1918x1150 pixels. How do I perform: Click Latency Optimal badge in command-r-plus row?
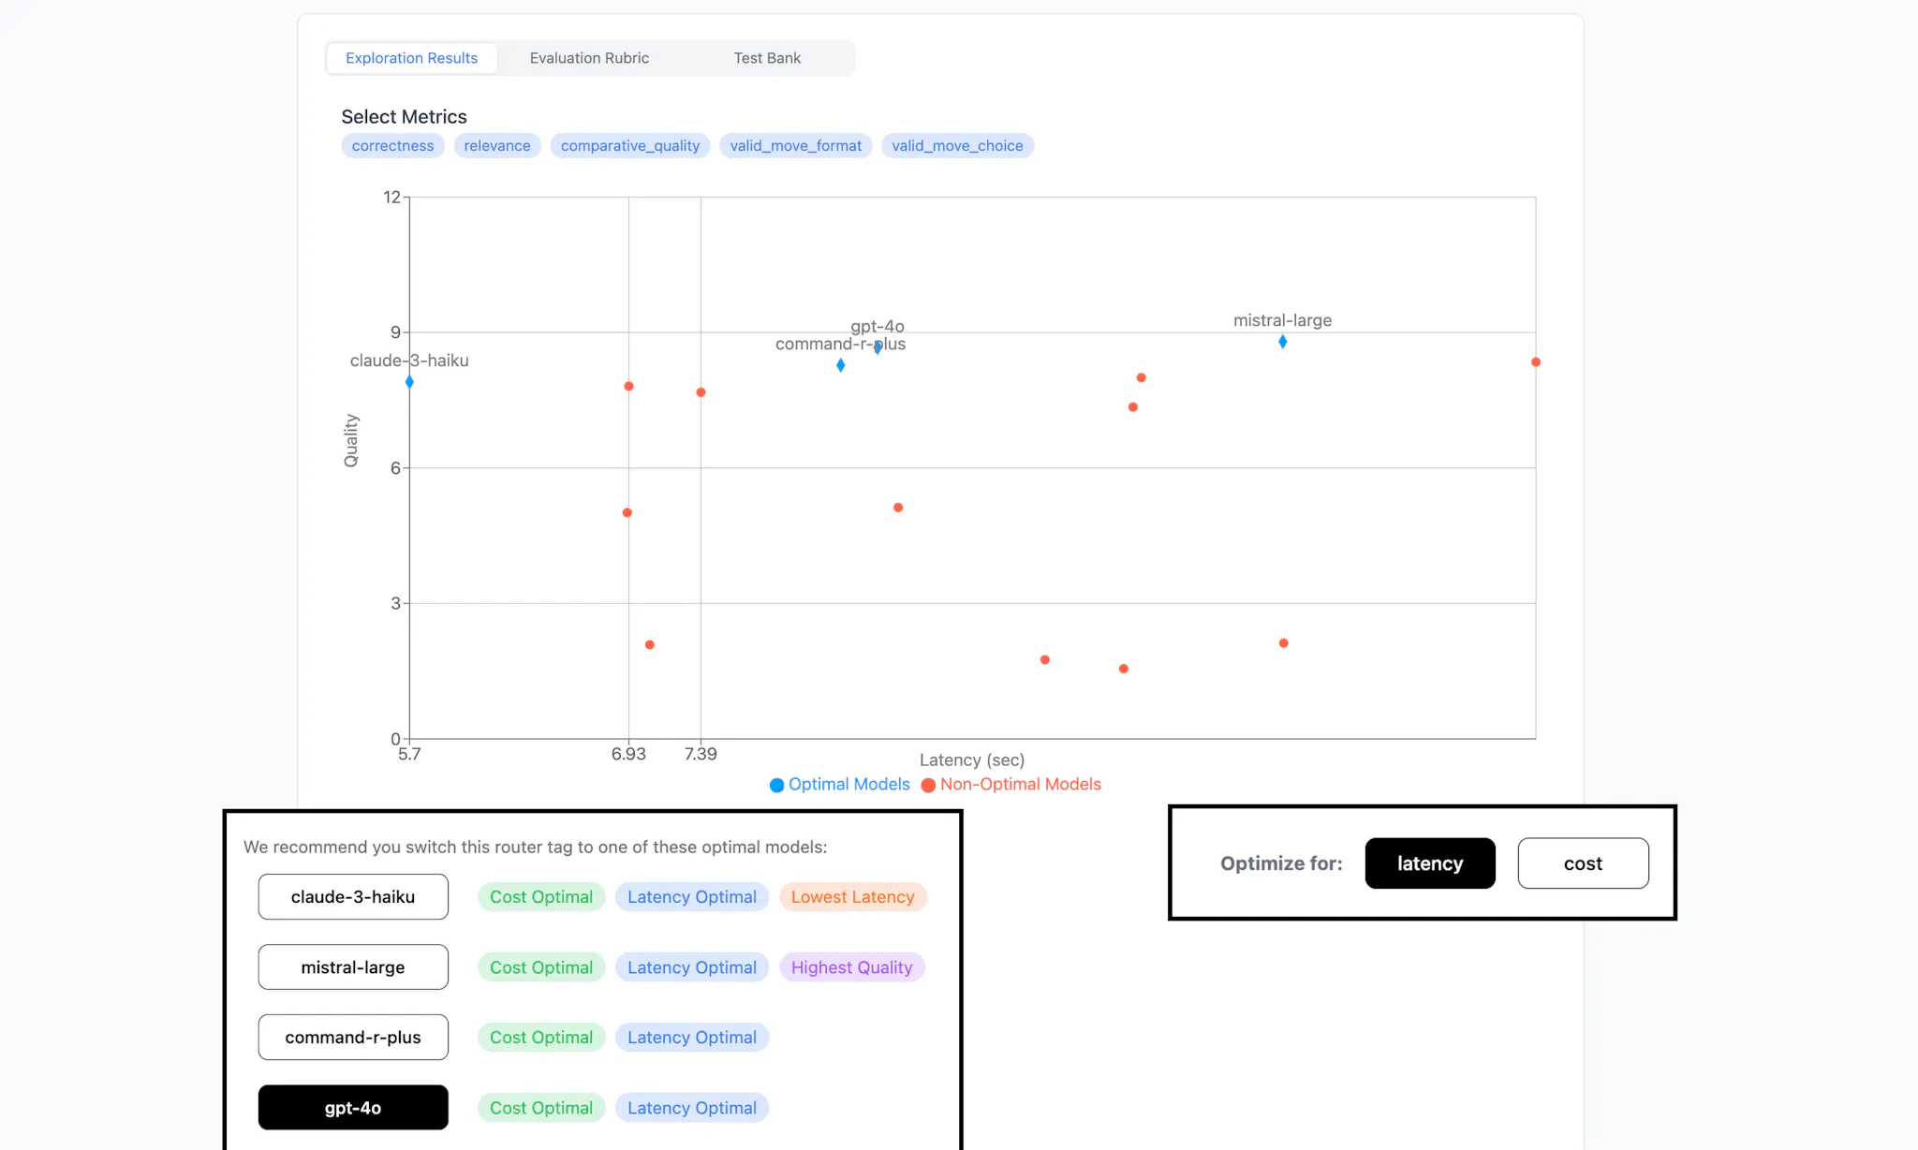(692, 1038)
